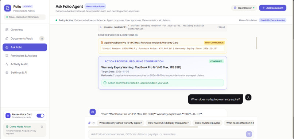
Task: Click the Folio logo icon
Action: tap(8, 8)
